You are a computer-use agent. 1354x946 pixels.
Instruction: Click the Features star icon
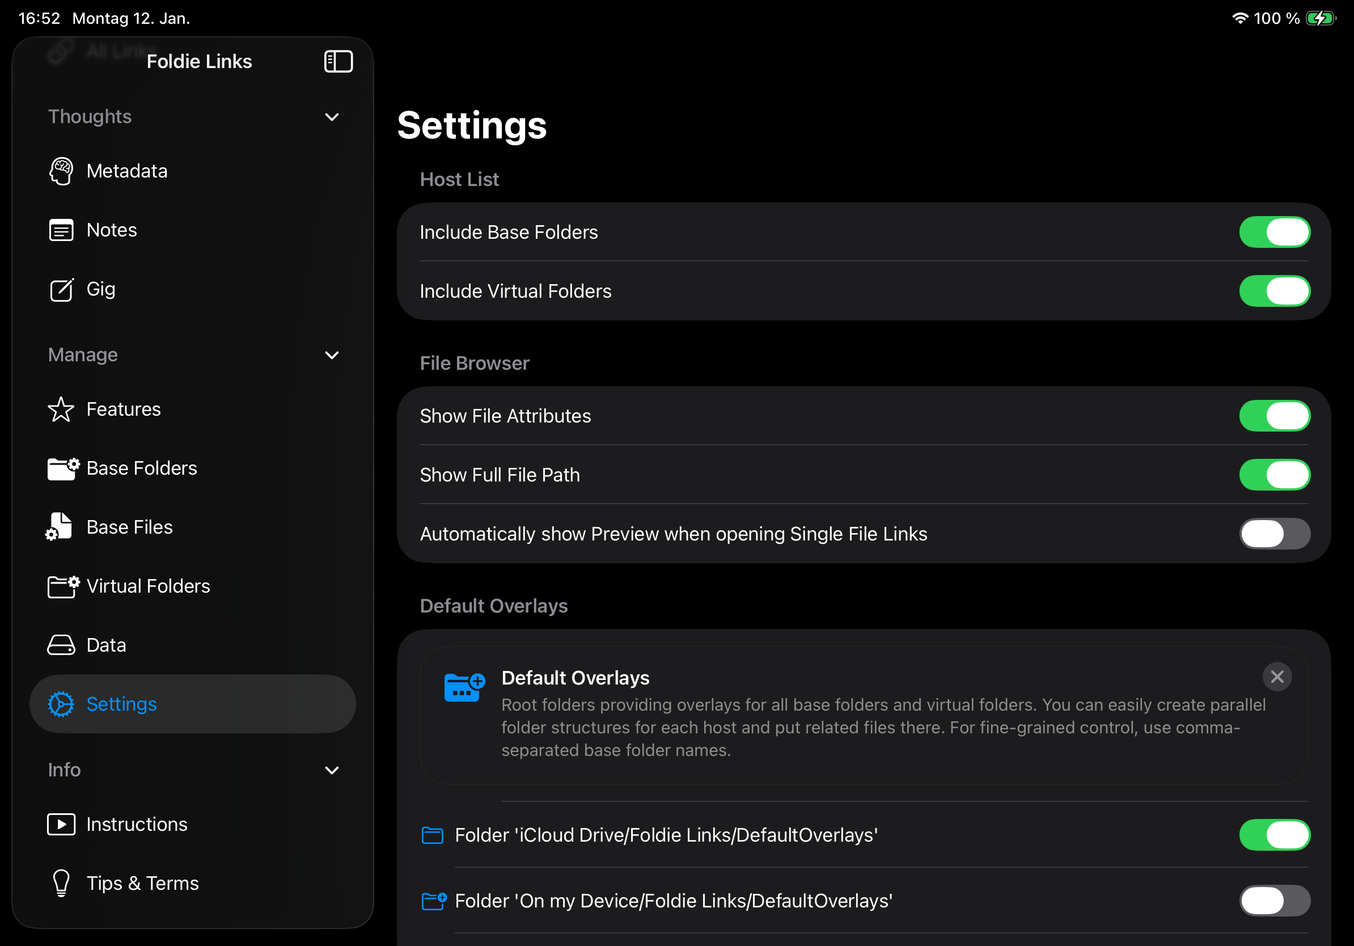(61, 409)
